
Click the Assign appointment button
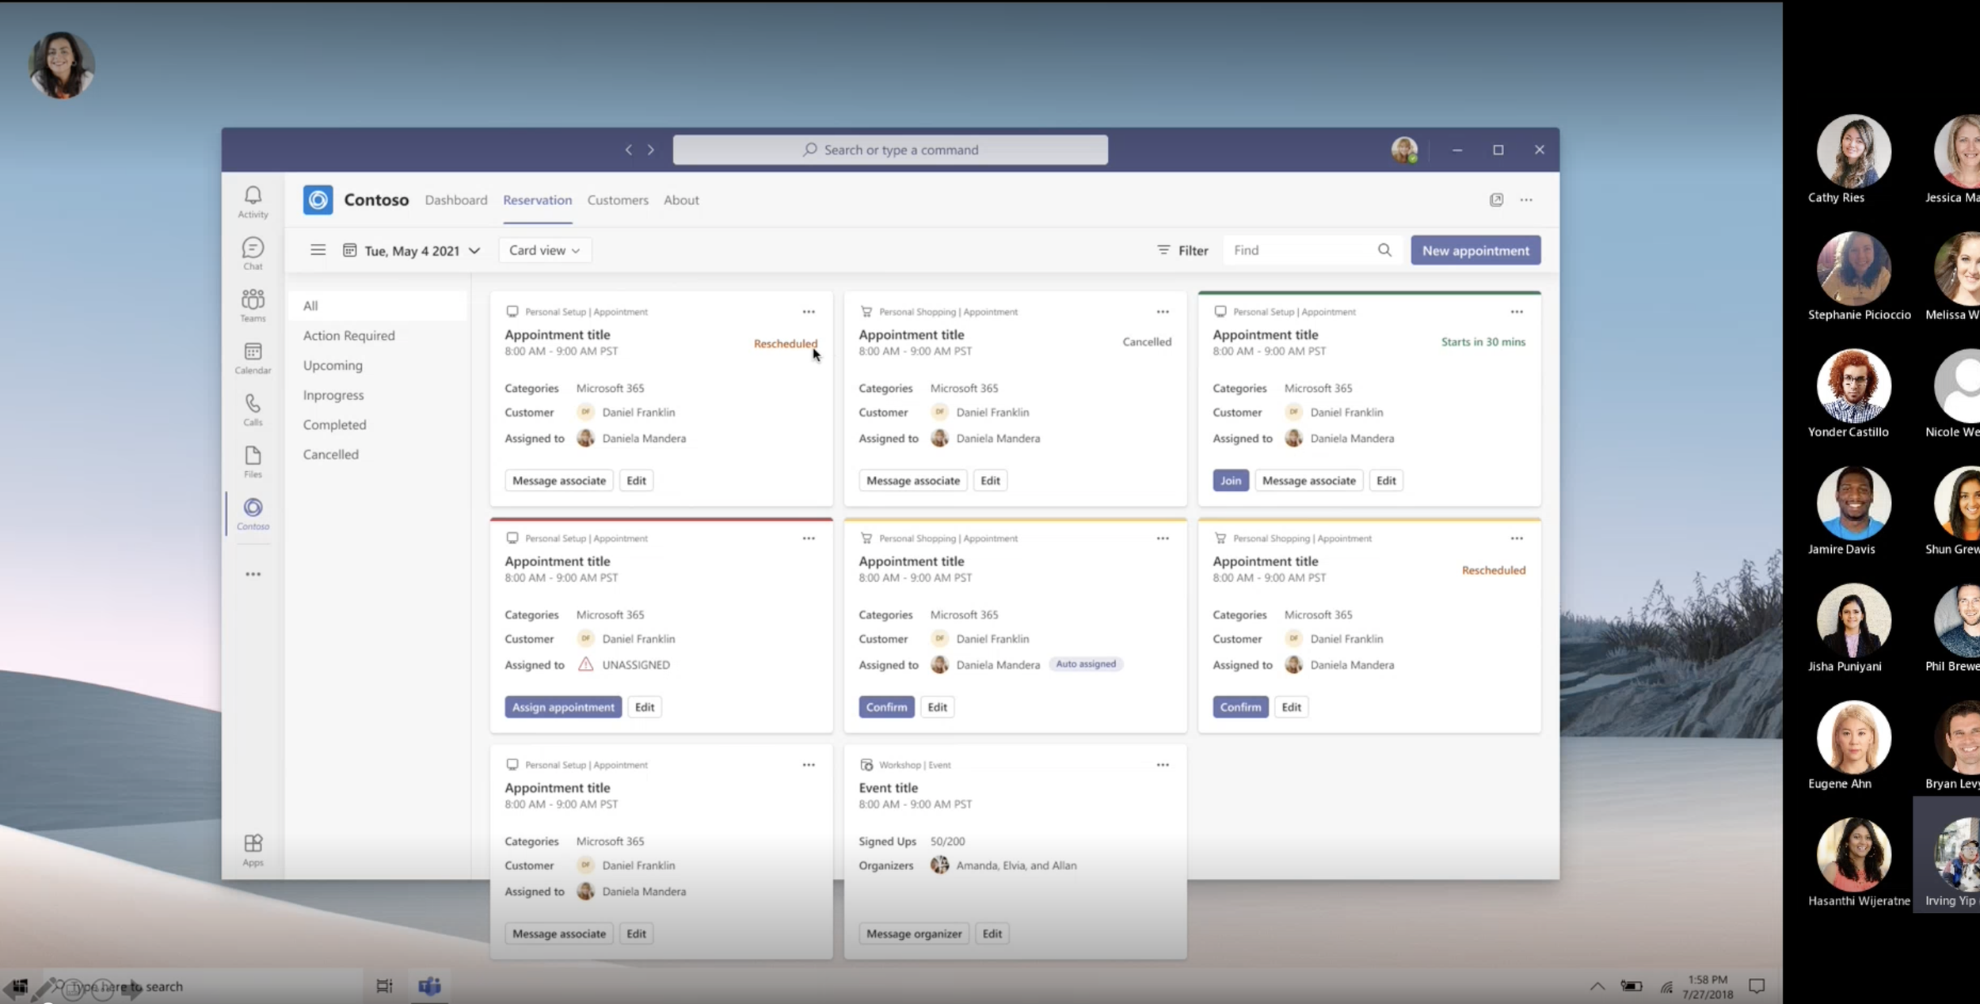[562, 707]
